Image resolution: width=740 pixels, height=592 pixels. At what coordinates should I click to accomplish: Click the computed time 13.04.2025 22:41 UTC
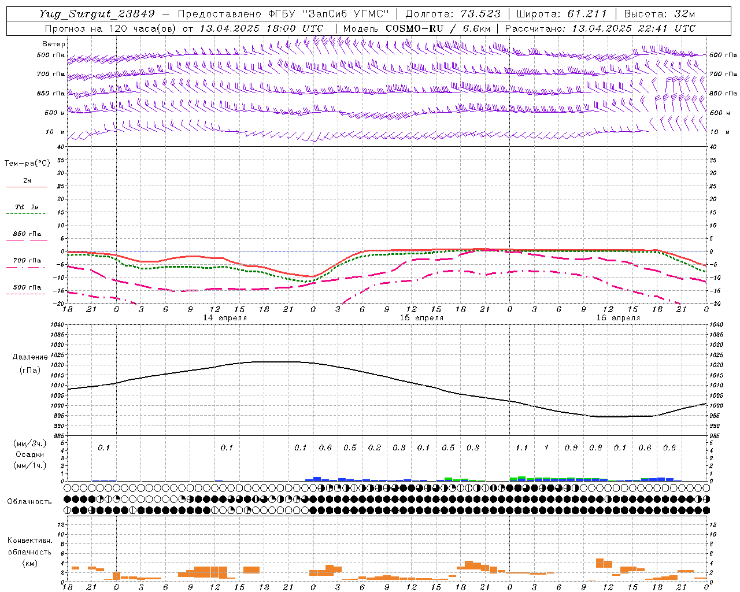tap(633, 28)
